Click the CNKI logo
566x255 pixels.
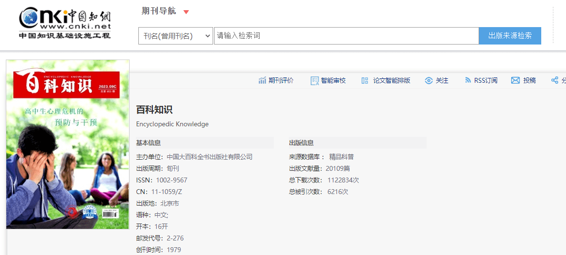click(x=65, y=23)
